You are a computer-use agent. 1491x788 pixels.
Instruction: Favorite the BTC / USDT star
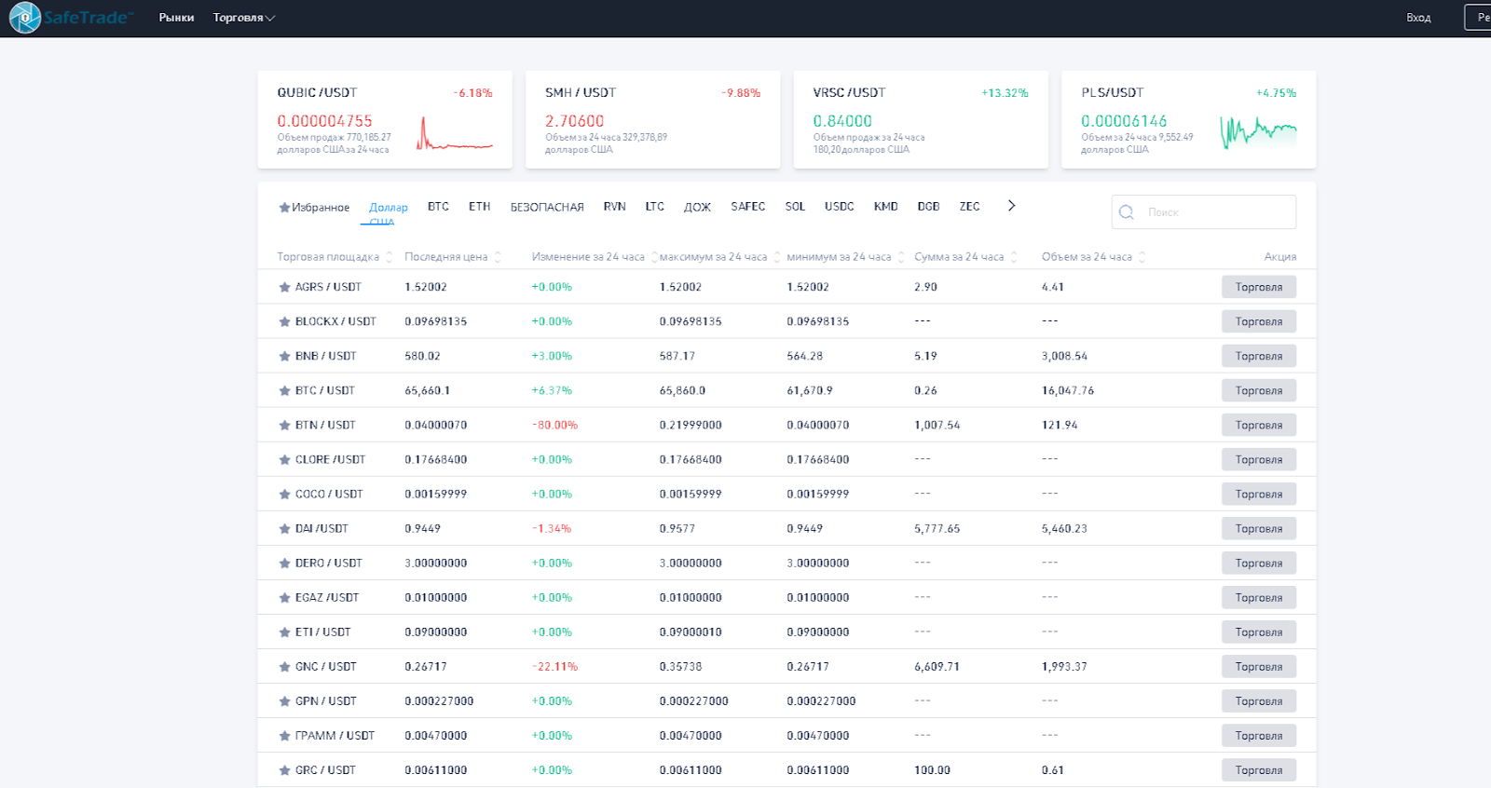pos(284,390)
